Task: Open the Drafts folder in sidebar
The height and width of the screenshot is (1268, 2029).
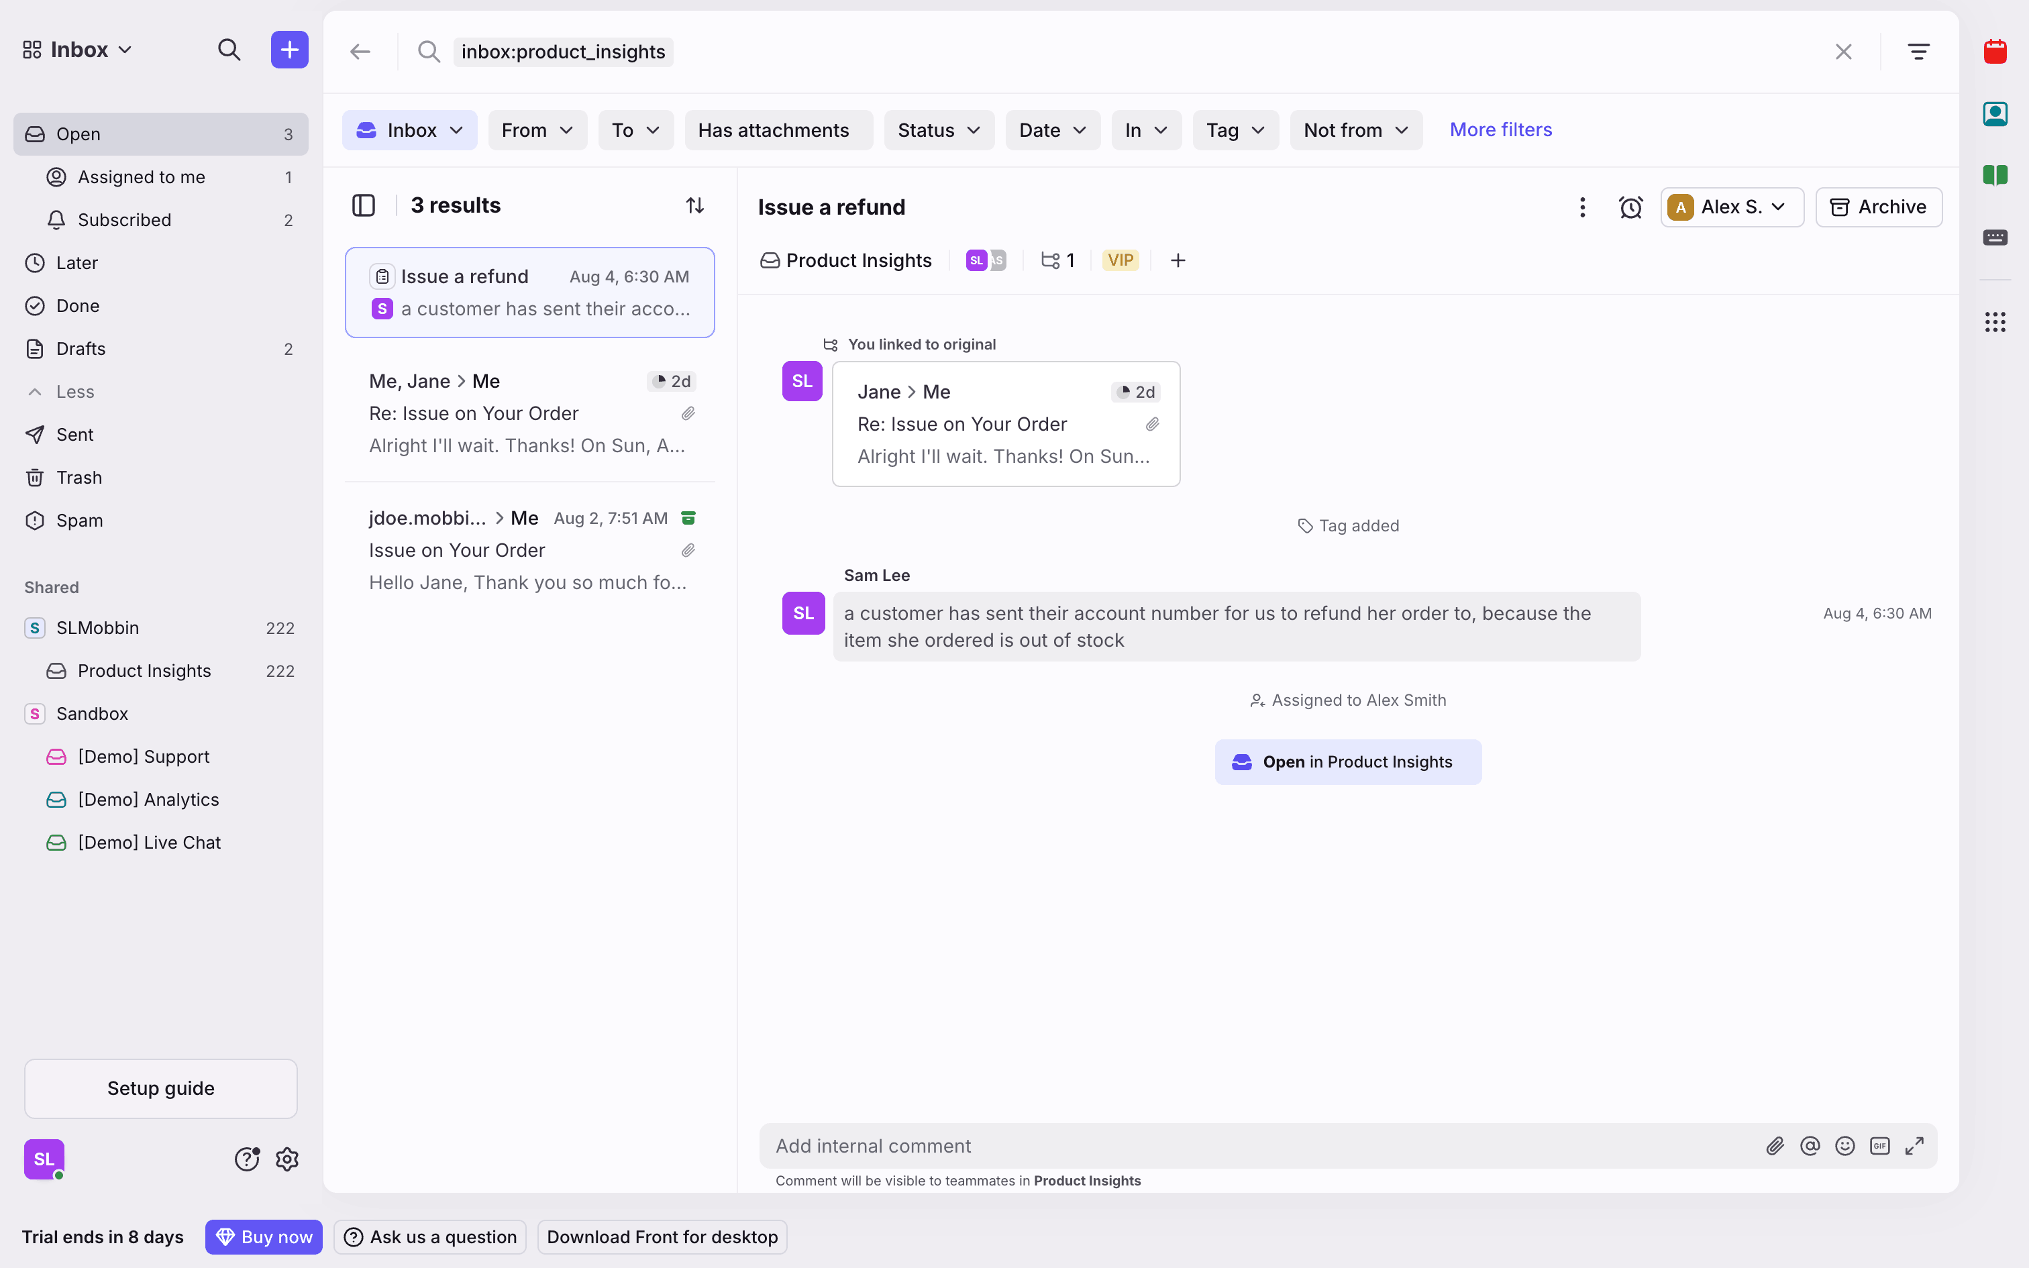Action: coord(81,349)
